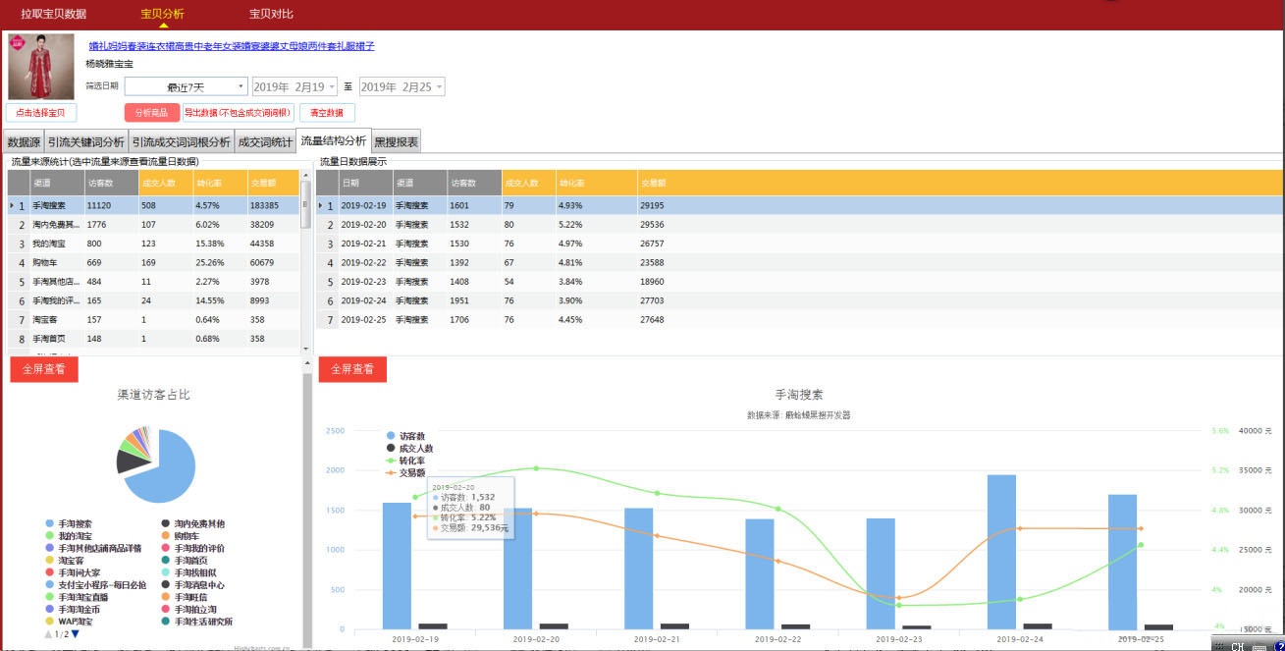Viewport: 1285px width, 651px height.
Task: Toggle WAP淘宝 legend item
Action: [70, 622]
